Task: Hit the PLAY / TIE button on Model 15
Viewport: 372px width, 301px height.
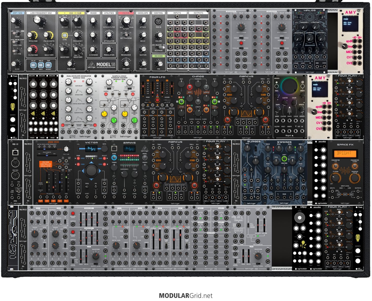Action: coord(33,65)
